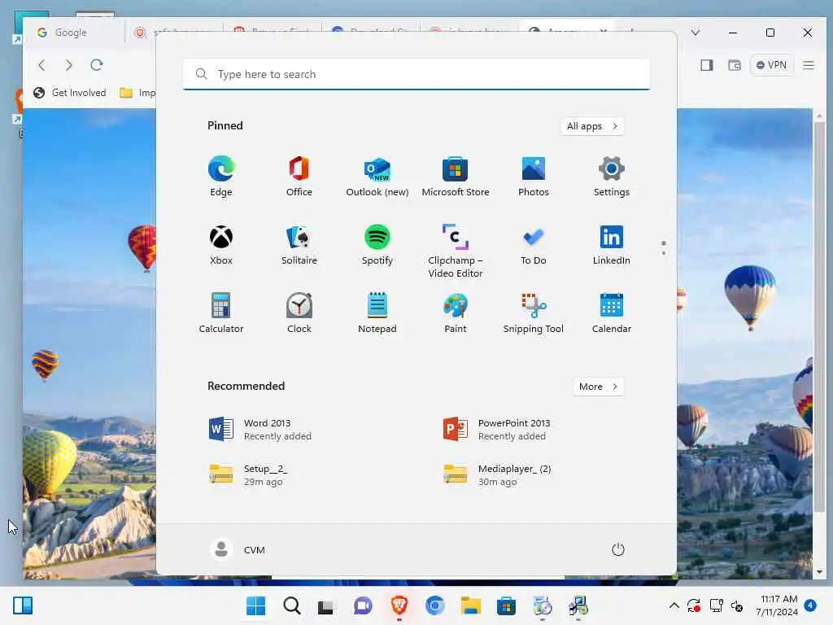The image size is (833, 625).
Task: Open Notepad from pinned apps
Action: click(377, 313)
